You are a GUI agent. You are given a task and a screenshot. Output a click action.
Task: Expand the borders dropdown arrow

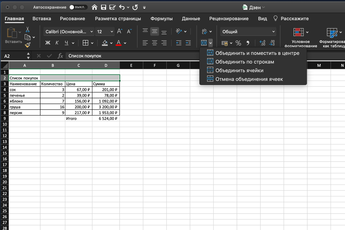(x=92, y=43)
